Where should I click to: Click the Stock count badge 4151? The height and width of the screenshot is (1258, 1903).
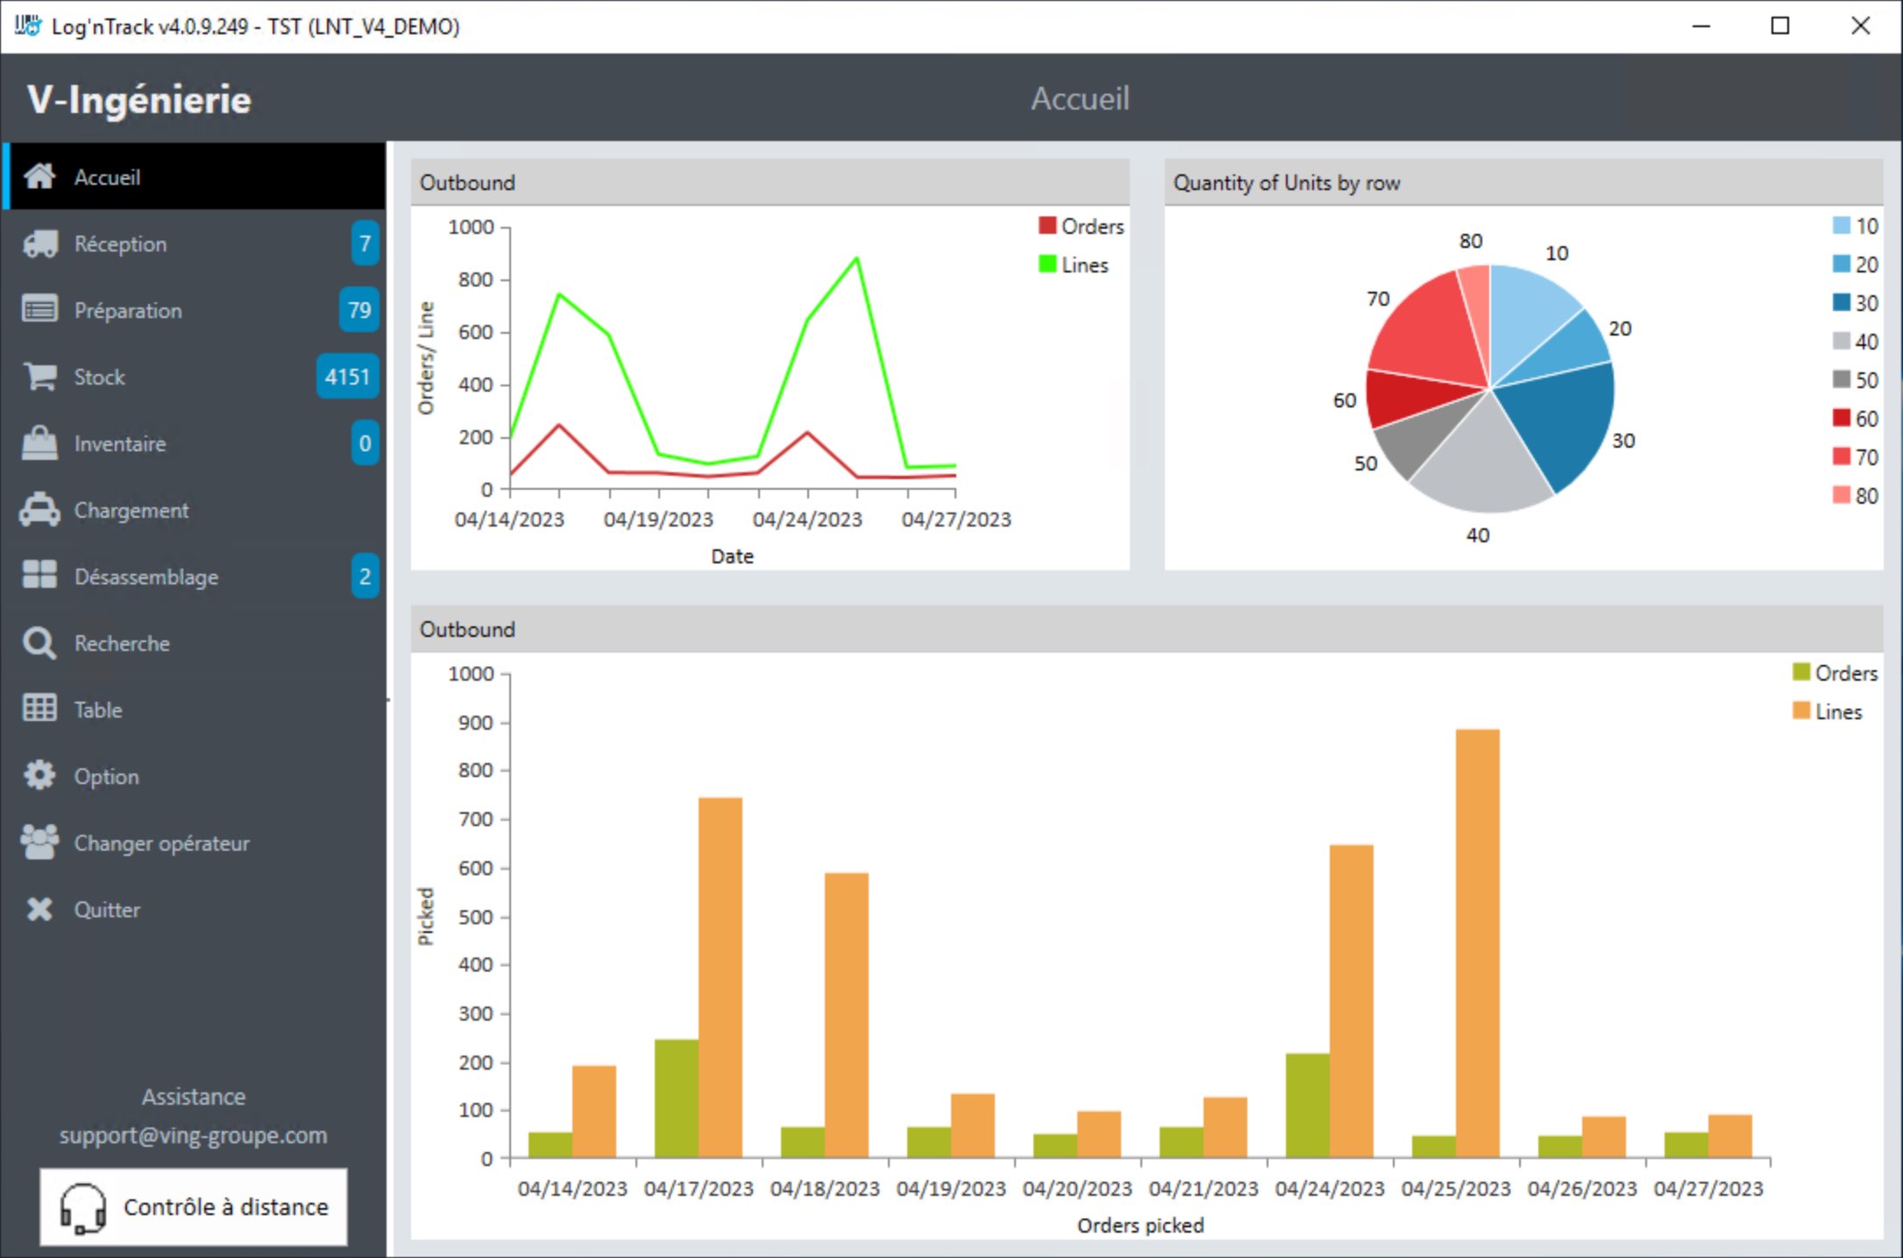tap(347, 377)
